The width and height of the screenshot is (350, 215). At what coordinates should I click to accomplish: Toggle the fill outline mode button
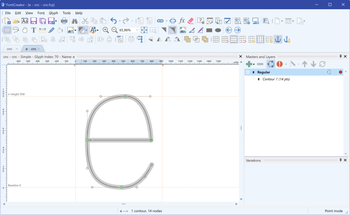point(81,30)
